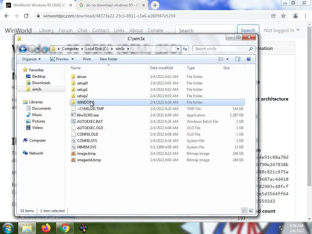Open the Organize dropdown menu
Viewport: 312px width, 234px height.
point(31,59)
